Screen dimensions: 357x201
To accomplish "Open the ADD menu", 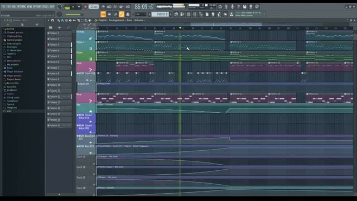I will click(13, 7).
